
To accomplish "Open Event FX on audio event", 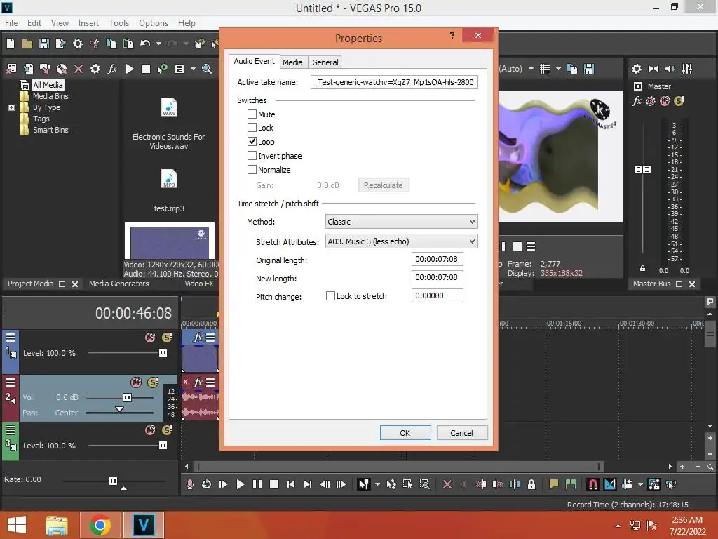I will pos(198,382).
